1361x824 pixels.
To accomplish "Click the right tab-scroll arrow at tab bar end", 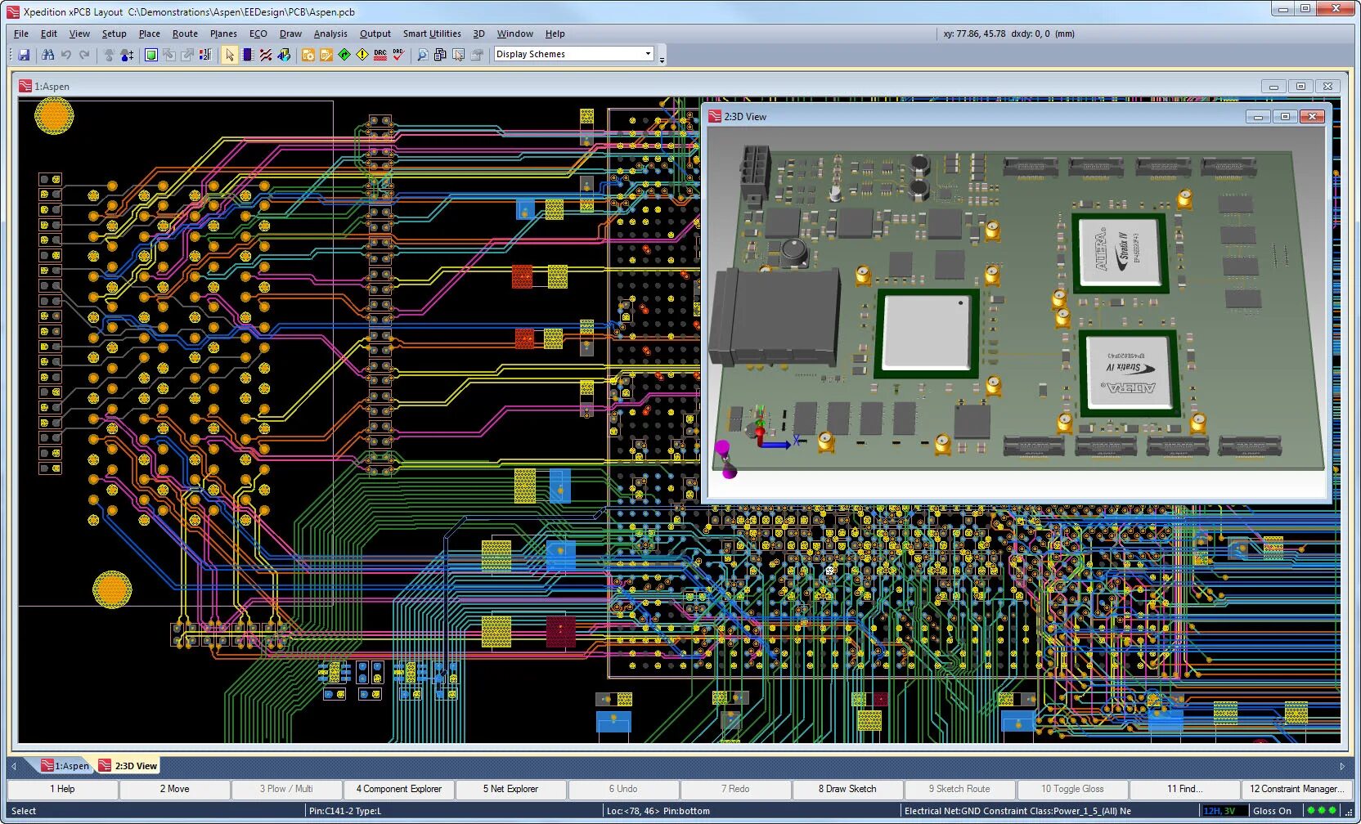I will point(1342,766).
